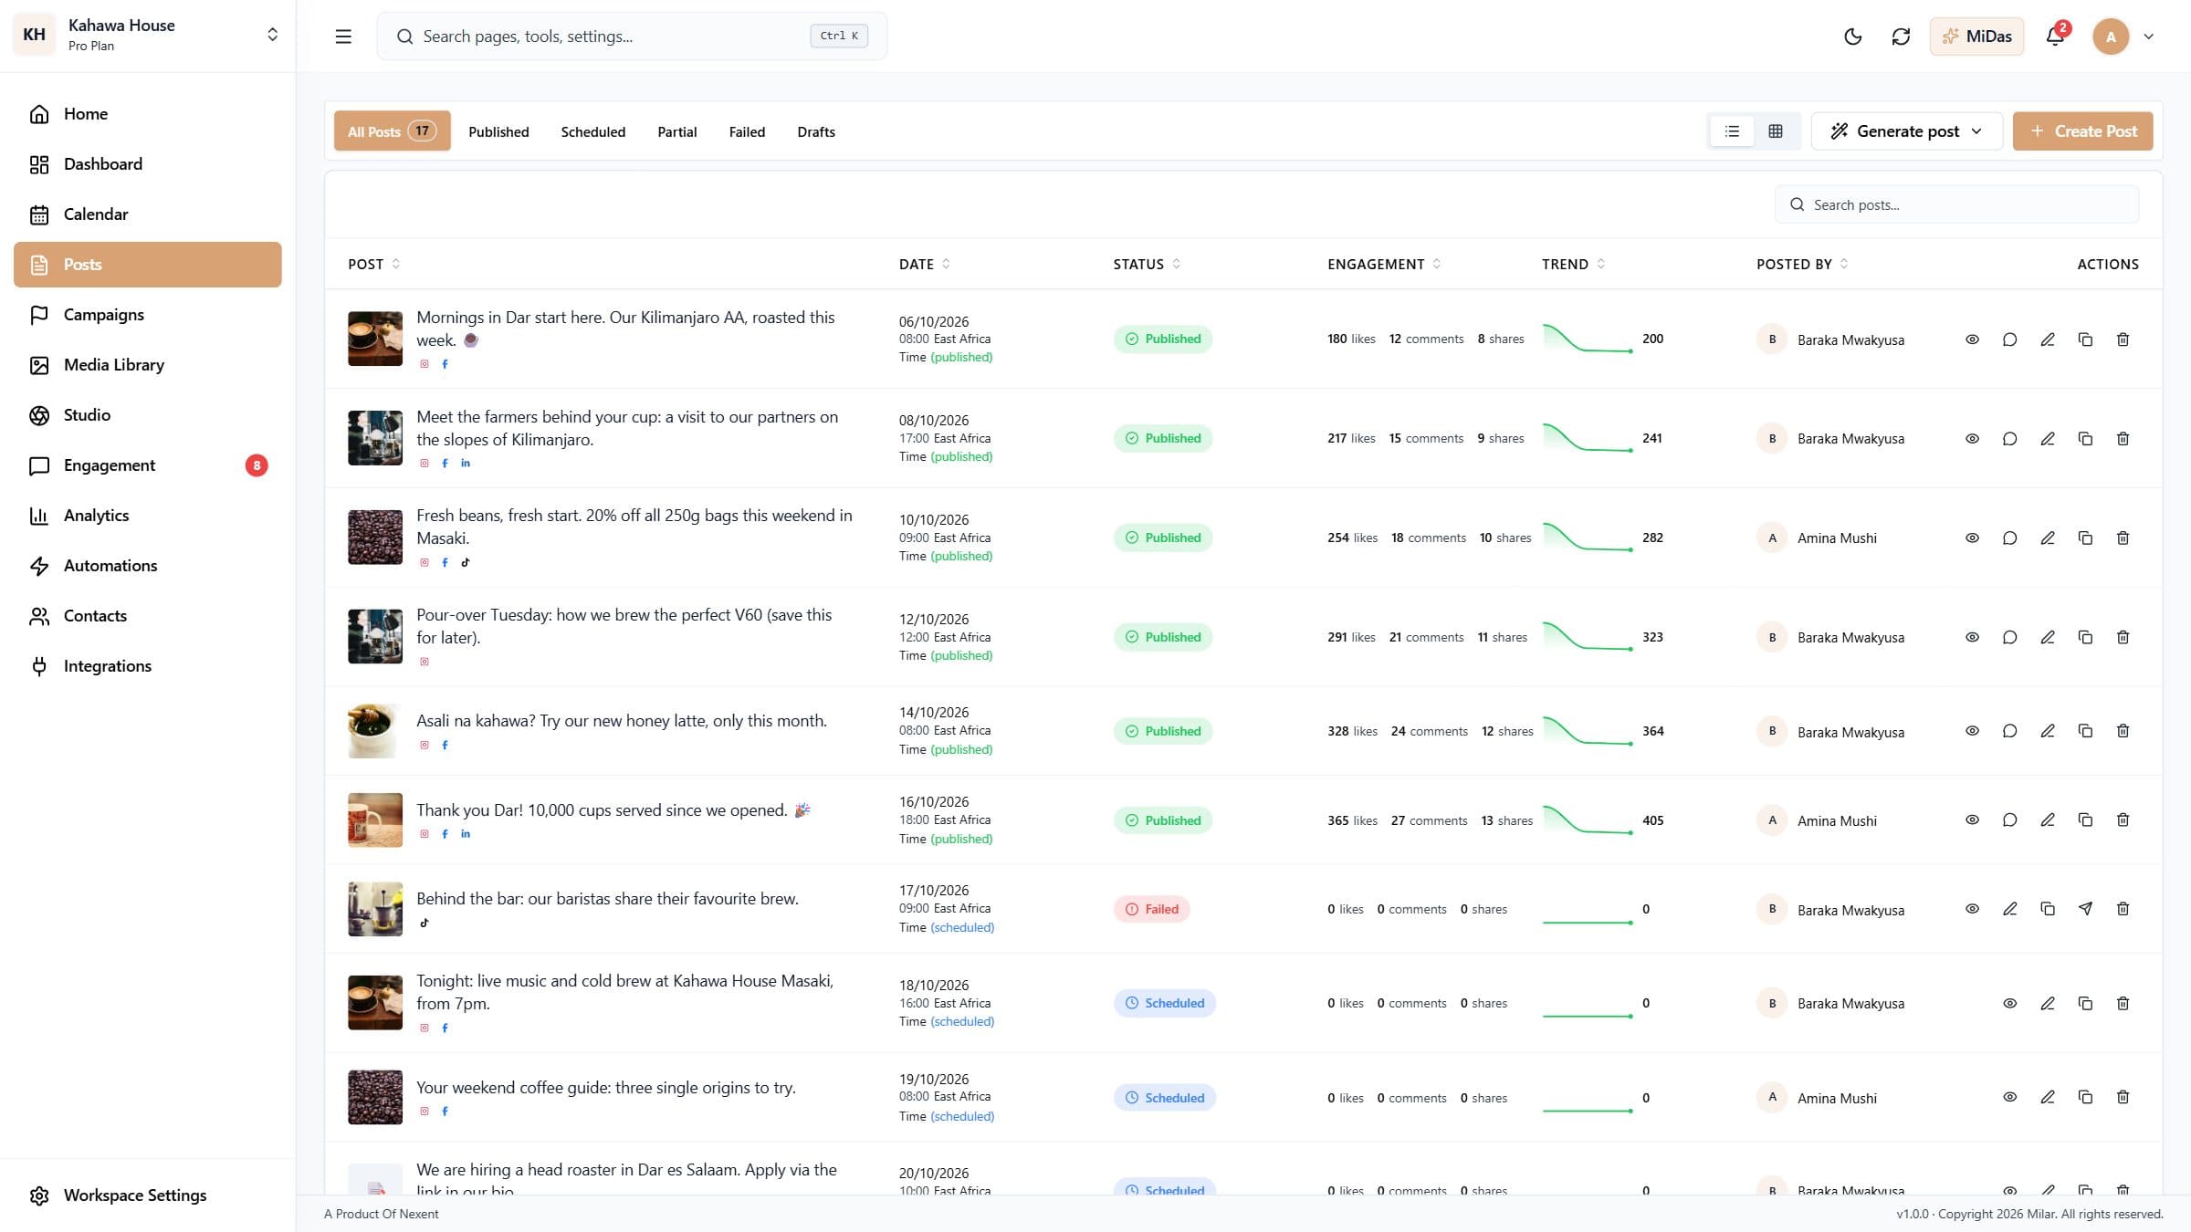
Task: Focus the Search posts field
Action: pyautogui.click(x=1956, y=204)
